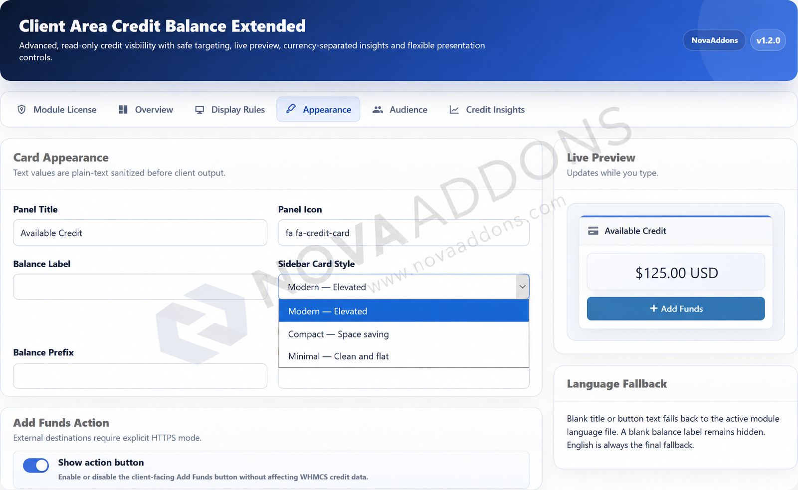Click the monitor icon for Display Rules

click(199, 110)
